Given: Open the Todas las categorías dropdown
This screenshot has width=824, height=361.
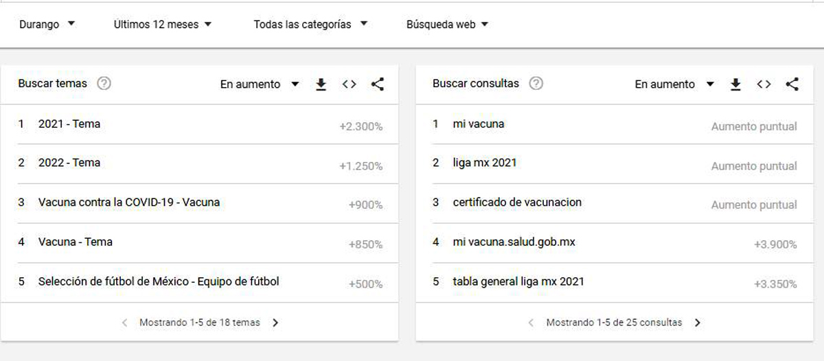Looking at the screenshot, I should [x=310, y=25].
